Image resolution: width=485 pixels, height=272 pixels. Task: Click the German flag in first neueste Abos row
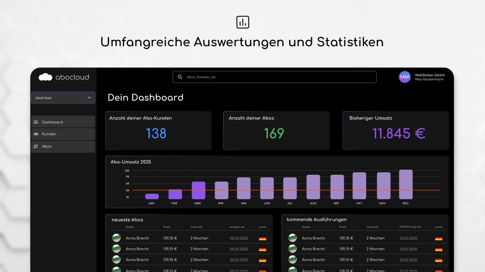[262, 238]
